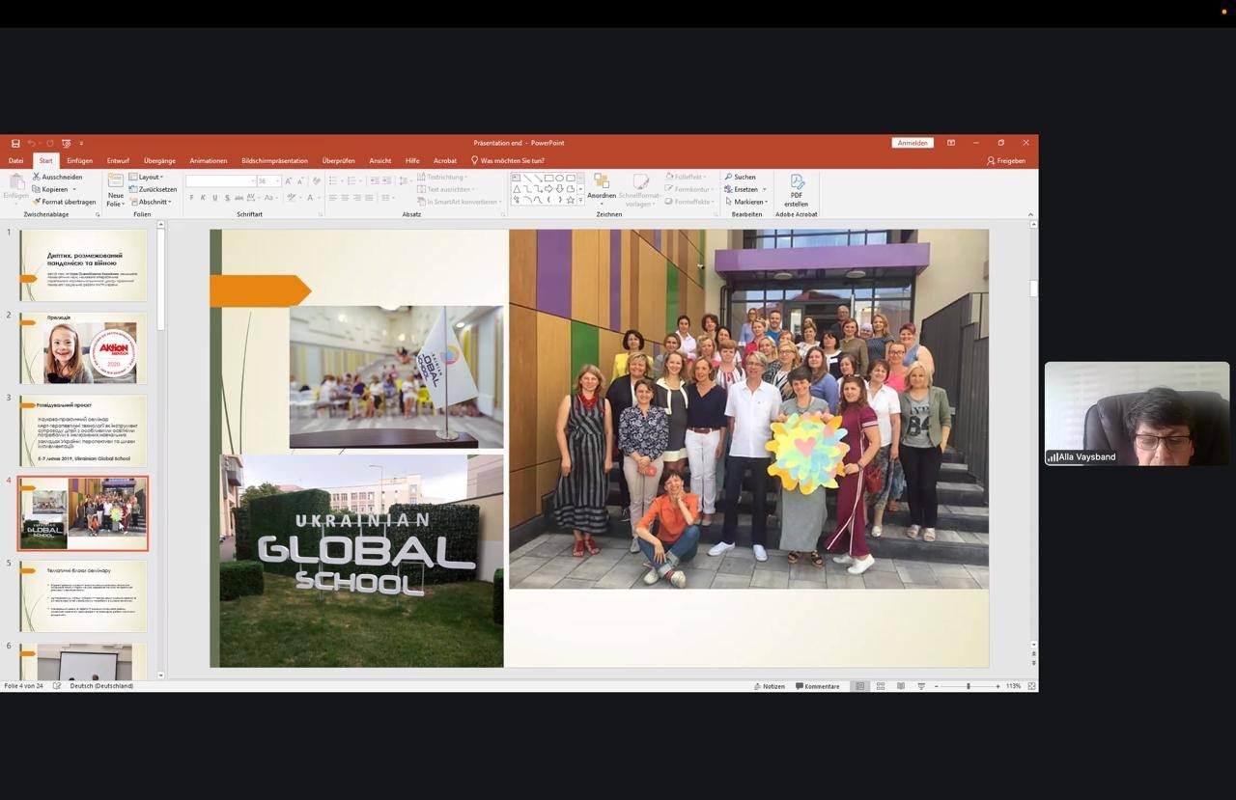The height and width of the screenshot is (800, 1236).
Task: Add a Neue Folie
Action: click(116, 190)
